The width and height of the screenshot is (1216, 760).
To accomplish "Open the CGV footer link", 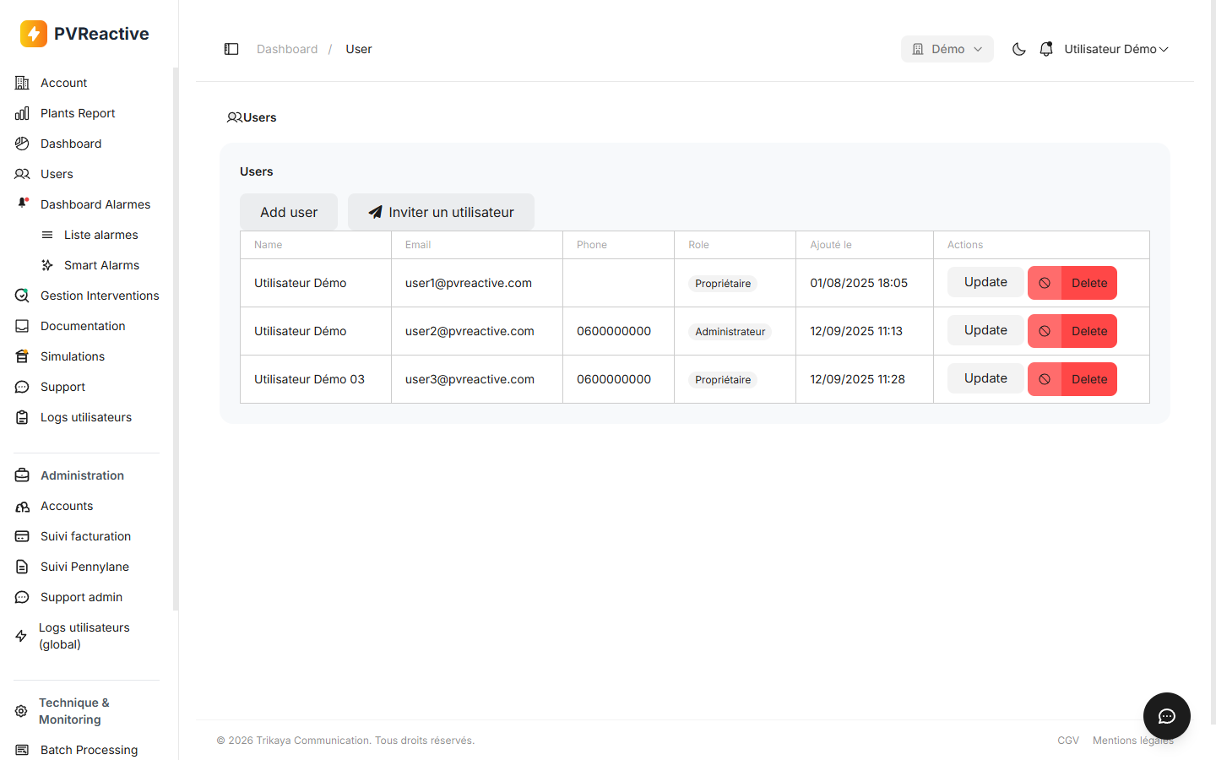I will pos(1068,741).
